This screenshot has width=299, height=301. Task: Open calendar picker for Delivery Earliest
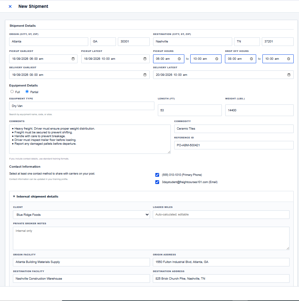145,75
